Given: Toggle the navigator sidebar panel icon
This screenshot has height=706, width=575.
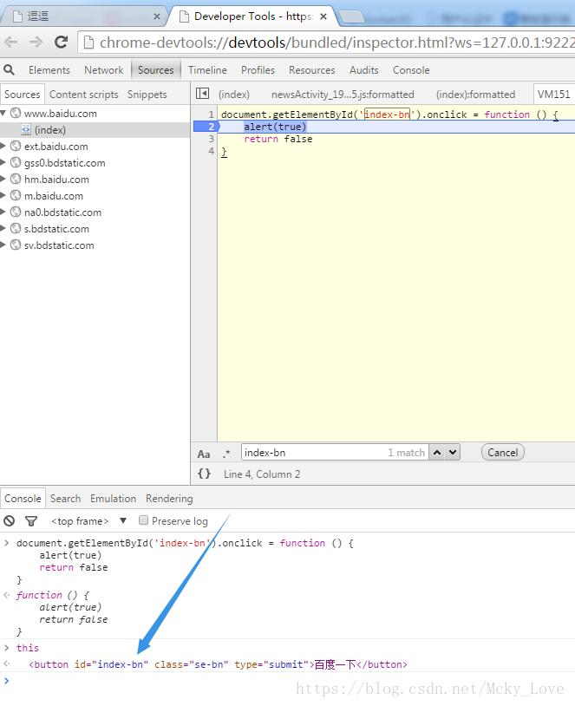Looking at the screenshot, I should coord(203,94).
